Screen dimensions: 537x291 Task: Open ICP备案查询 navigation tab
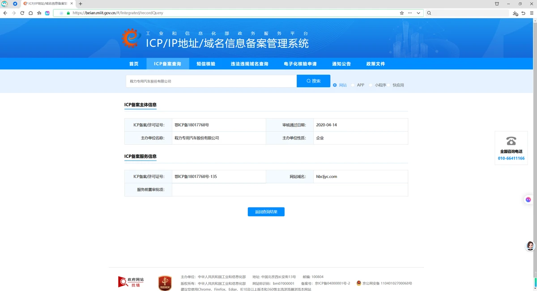[x=167, y=64]
